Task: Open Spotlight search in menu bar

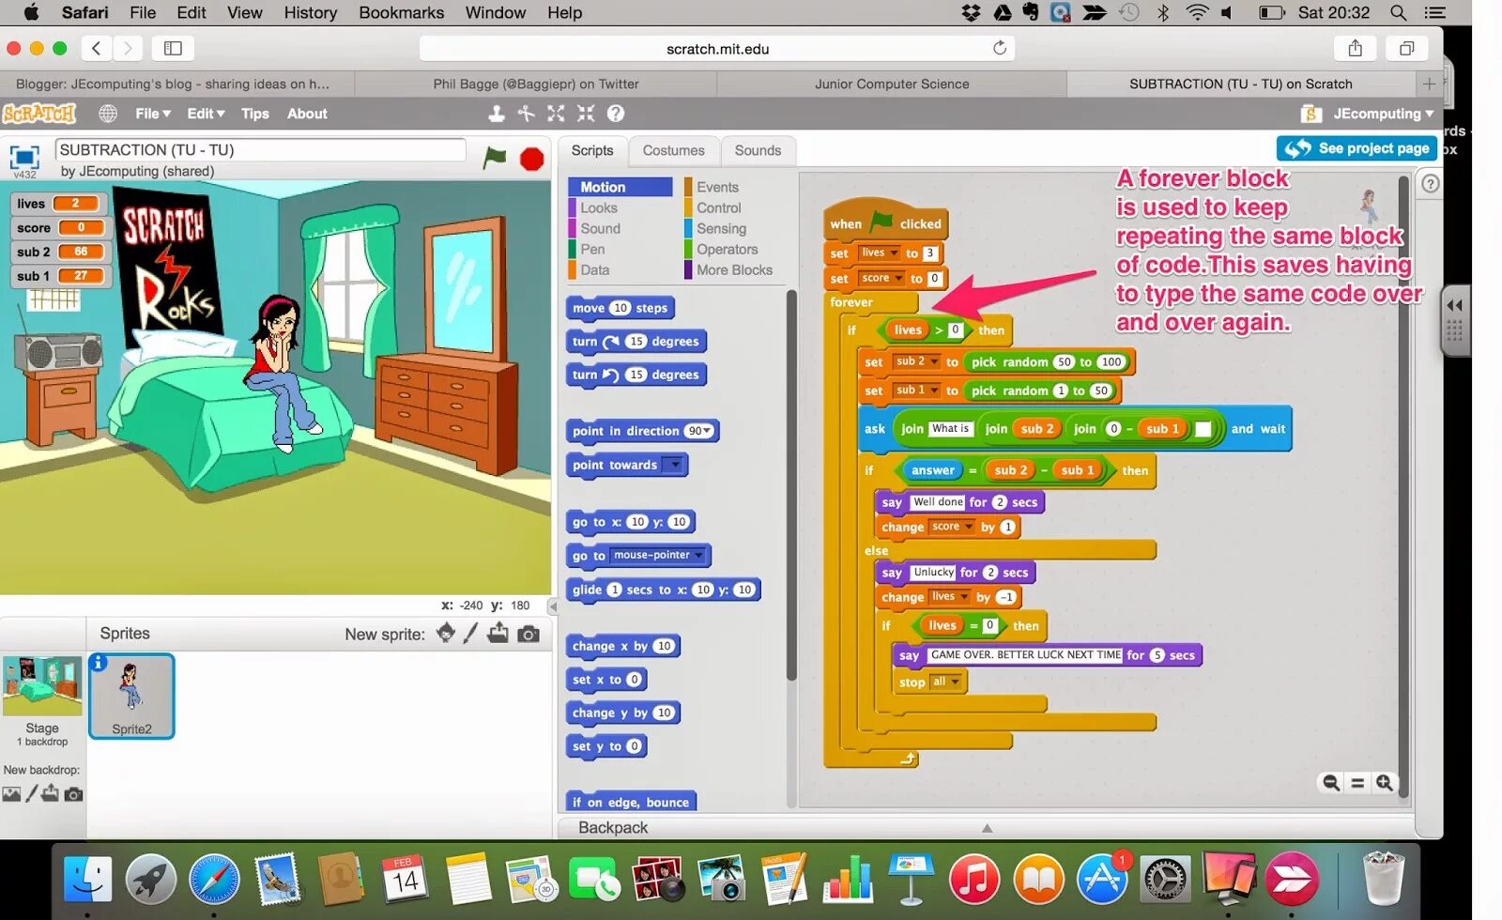Action: click(1398, 12)
